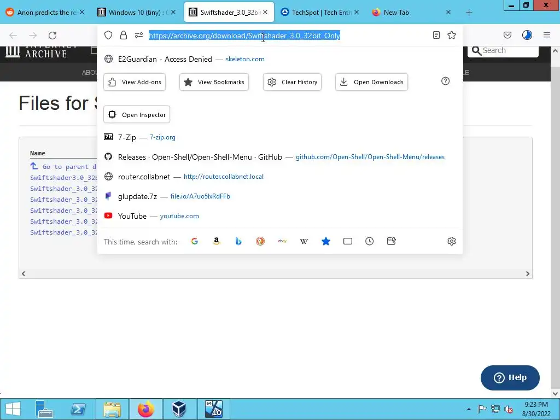The height and width of the screenshot is (420, 560).
Task: Reload the page with the refresh icon
Action: point(52,36)
